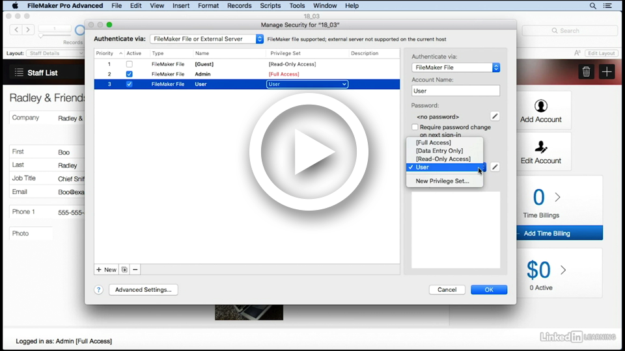Click the OK button
Screen dimensions: 625x351
489,290
